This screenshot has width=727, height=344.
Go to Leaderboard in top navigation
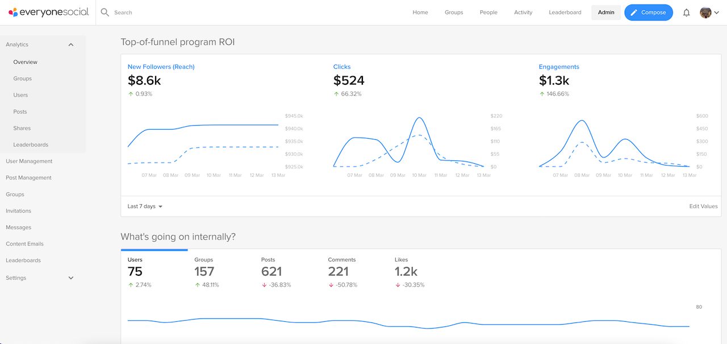pos(565,12)
